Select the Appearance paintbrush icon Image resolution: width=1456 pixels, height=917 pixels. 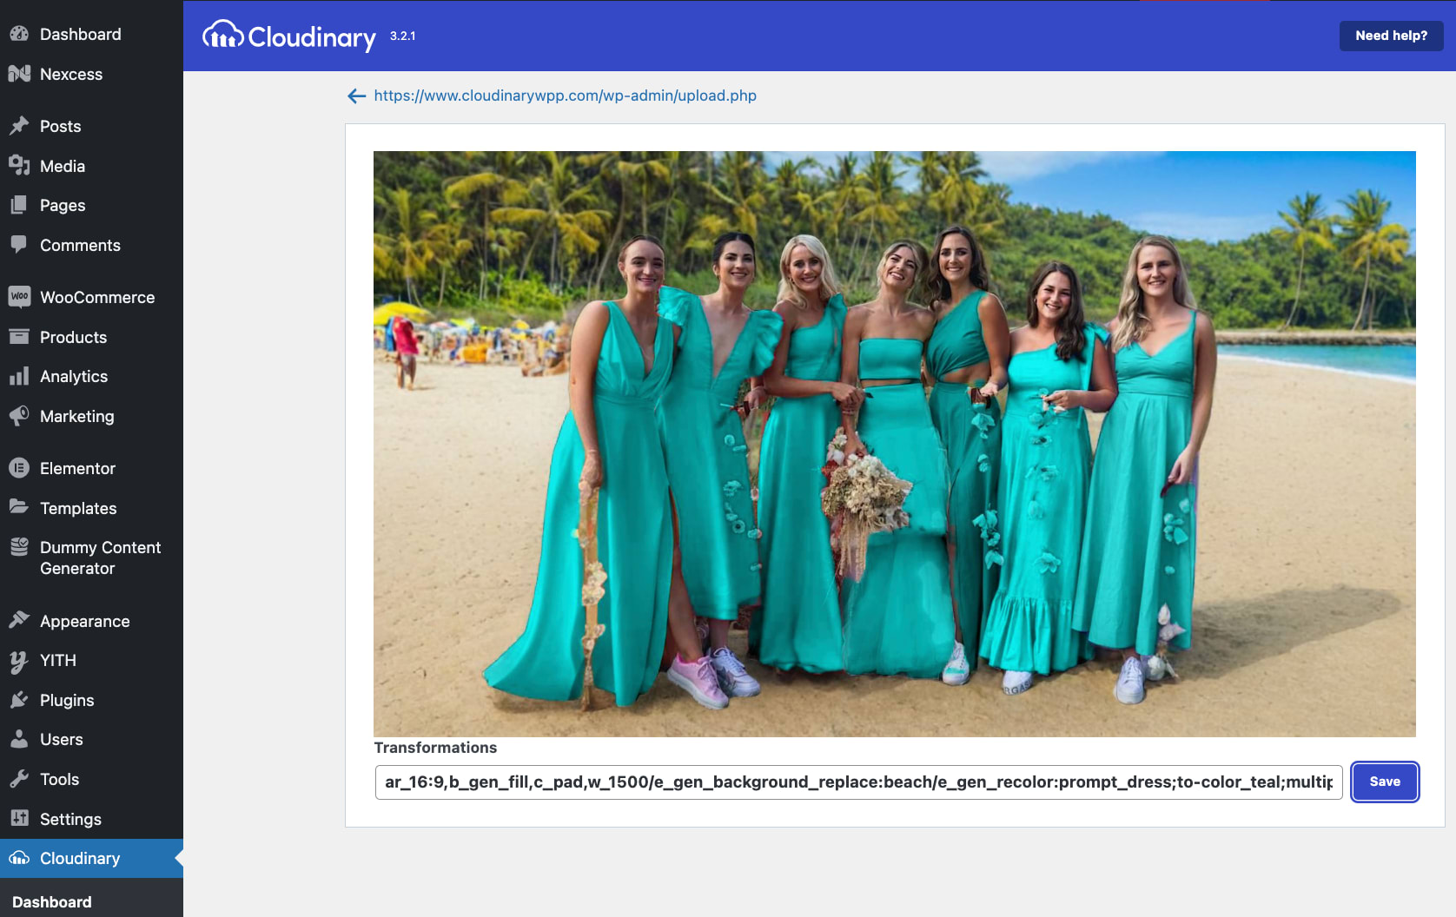(19, 620)
